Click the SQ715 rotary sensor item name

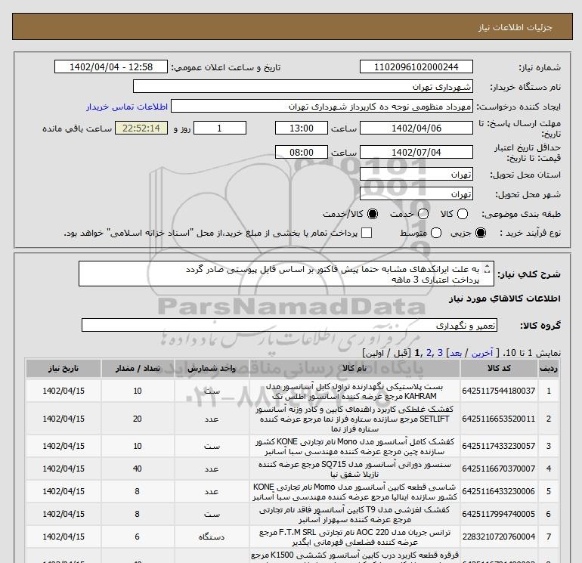point(354,469)
